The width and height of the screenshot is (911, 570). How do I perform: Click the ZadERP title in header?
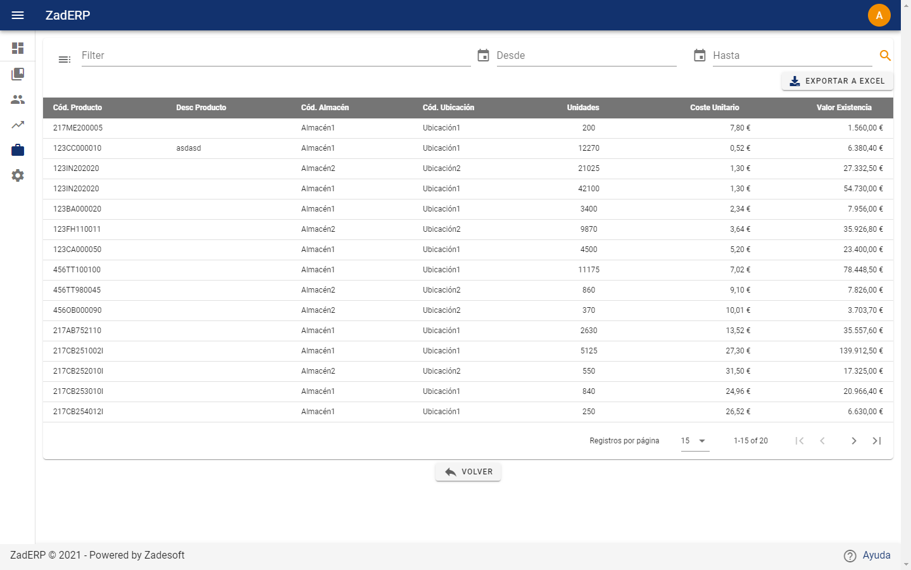tap(68, 15)
